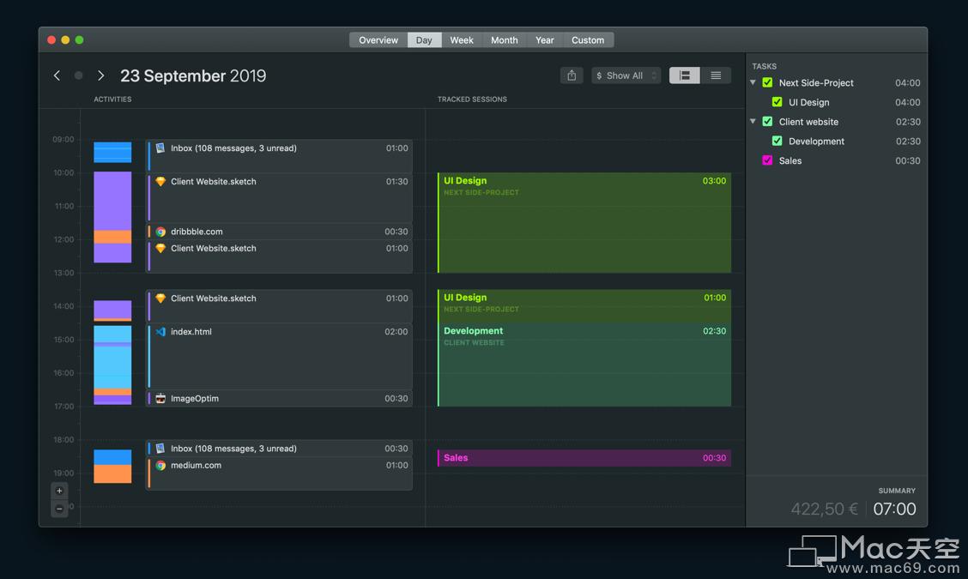Go to next day arrow
Image resolution: width=968 pixels, height=579 pixels.
(x=100, y=75)
